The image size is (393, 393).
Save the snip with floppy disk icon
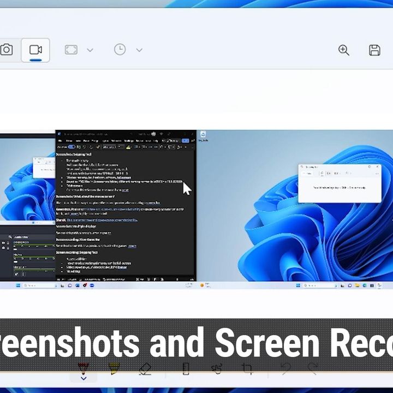pyautogui.click(x=374, y=50)
